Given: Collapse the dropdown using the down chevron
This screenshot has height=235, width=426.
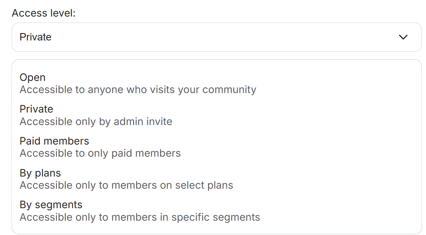Looking at the screenshot, I should click(403, 37).
